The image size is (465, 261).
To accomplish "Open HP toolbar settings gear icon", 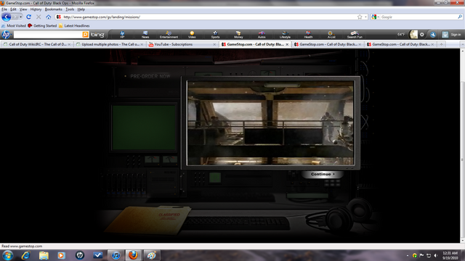I will pyautogui.click(x=421, y=35).
